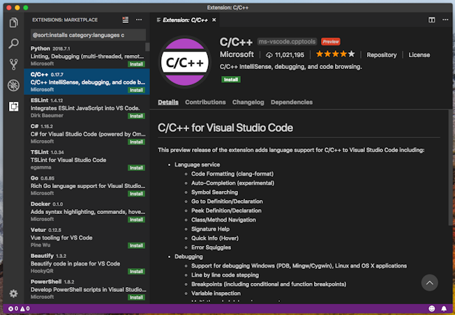Click the extensions list scrollbar

[147, 47]
